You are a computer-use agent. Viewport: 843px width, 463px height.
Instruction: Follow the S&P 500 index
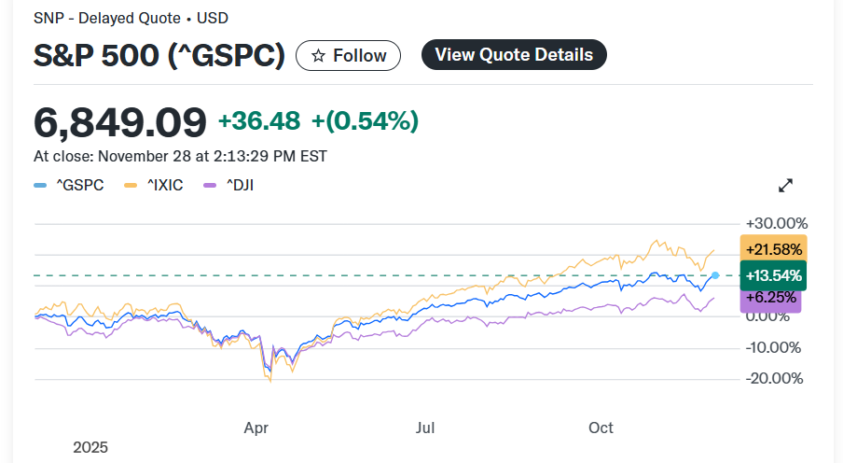[x=348, y=56]
